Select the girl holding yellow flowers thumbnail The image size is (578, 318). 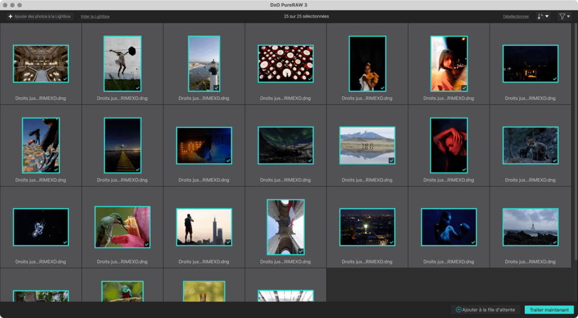tap(367, 63)
